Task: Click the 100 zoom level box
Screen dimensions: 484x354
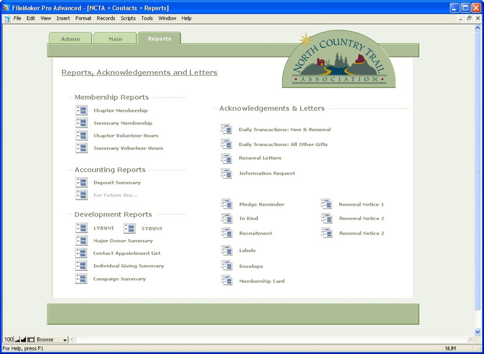Action: 9,340
